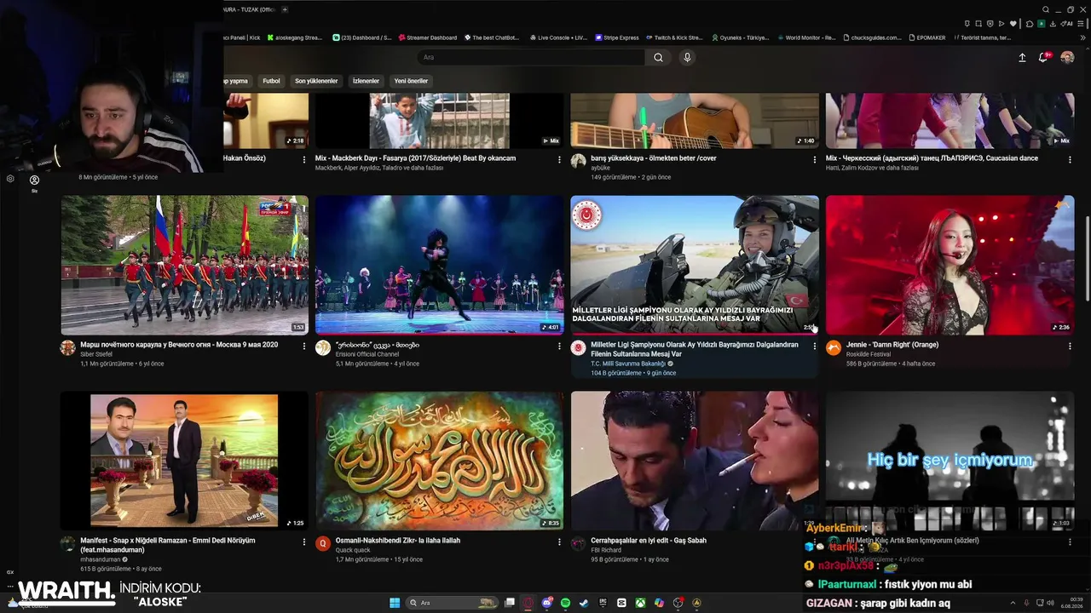Open options menu for Manifest Snap video

pos(304,541)
